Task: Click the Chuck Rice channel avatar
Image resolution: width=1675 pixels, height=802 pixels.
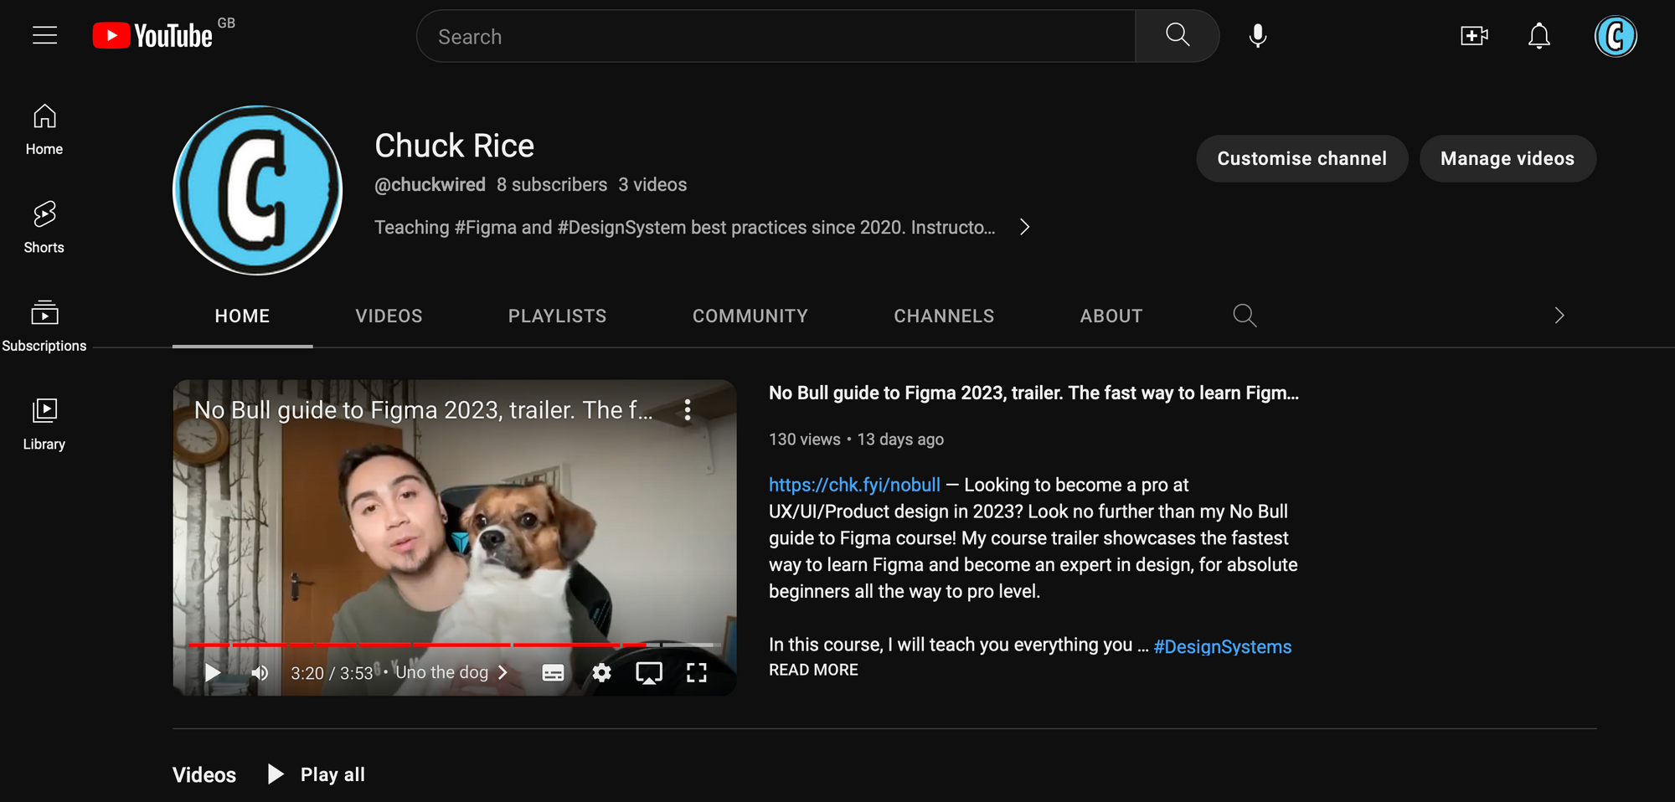Action: [x=257, y=190]
